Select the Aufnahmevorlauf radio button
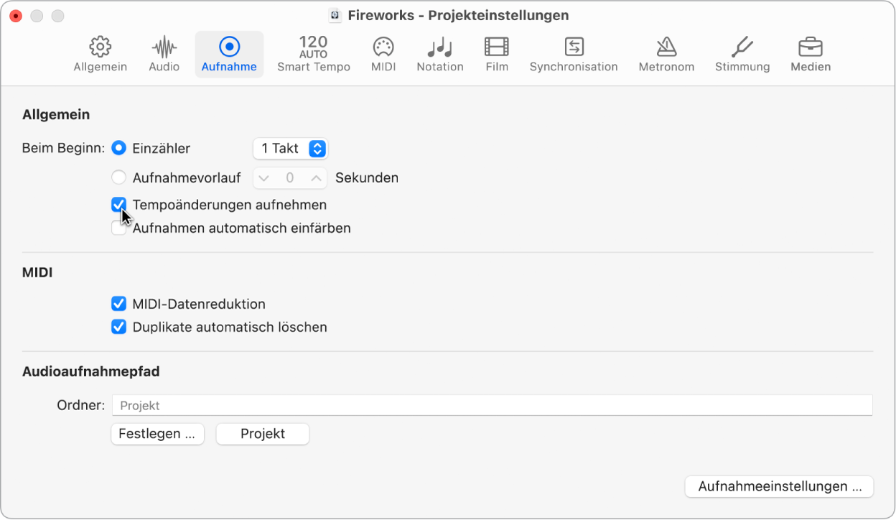Screen dimensions: 896x520 tap(118, 177)
